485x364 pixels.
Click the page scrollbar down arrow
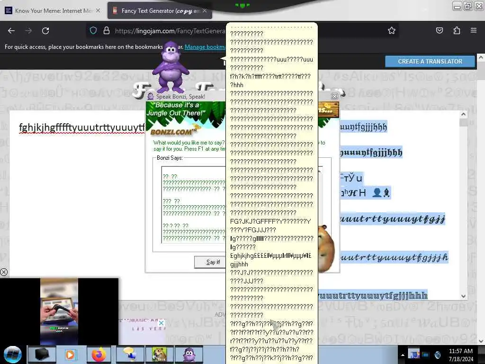coord(480,341)
